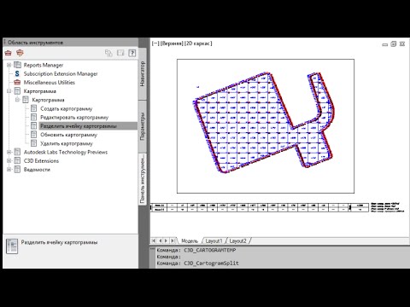Click the volumes table strip below drawing
The width and height of the screenshot is (410, 307).
260,207
